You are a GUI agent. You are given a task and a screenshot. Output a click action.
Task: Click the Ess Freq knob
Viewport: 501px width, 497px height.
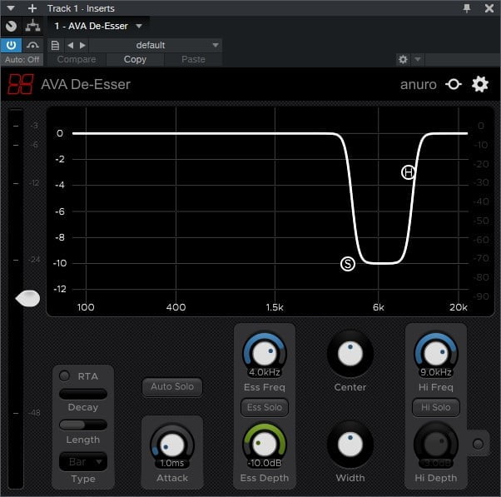pyautogui.click(x=265, y=354)
